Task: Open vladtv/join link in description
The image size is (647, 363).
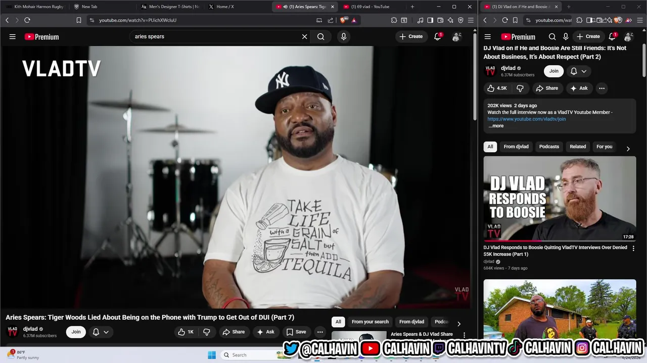Action: [526, 119]
